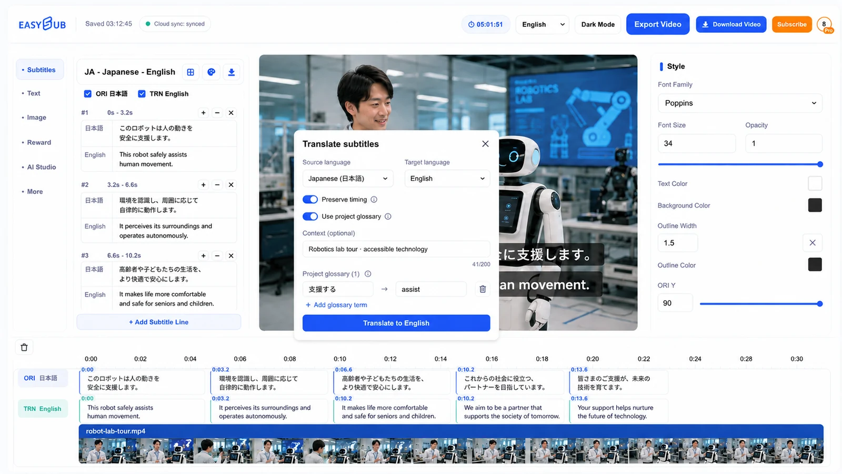Uncheck the ORI 日本語 checkbox
The height and width of the screenshot is (474, 842).
tap(88, 94)
